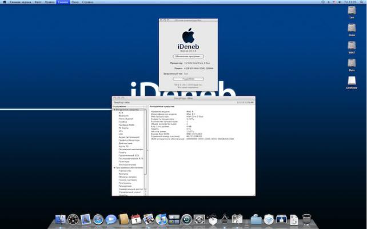
Task: Collapse the Аппаратные средства section
Action: [114, 110]
